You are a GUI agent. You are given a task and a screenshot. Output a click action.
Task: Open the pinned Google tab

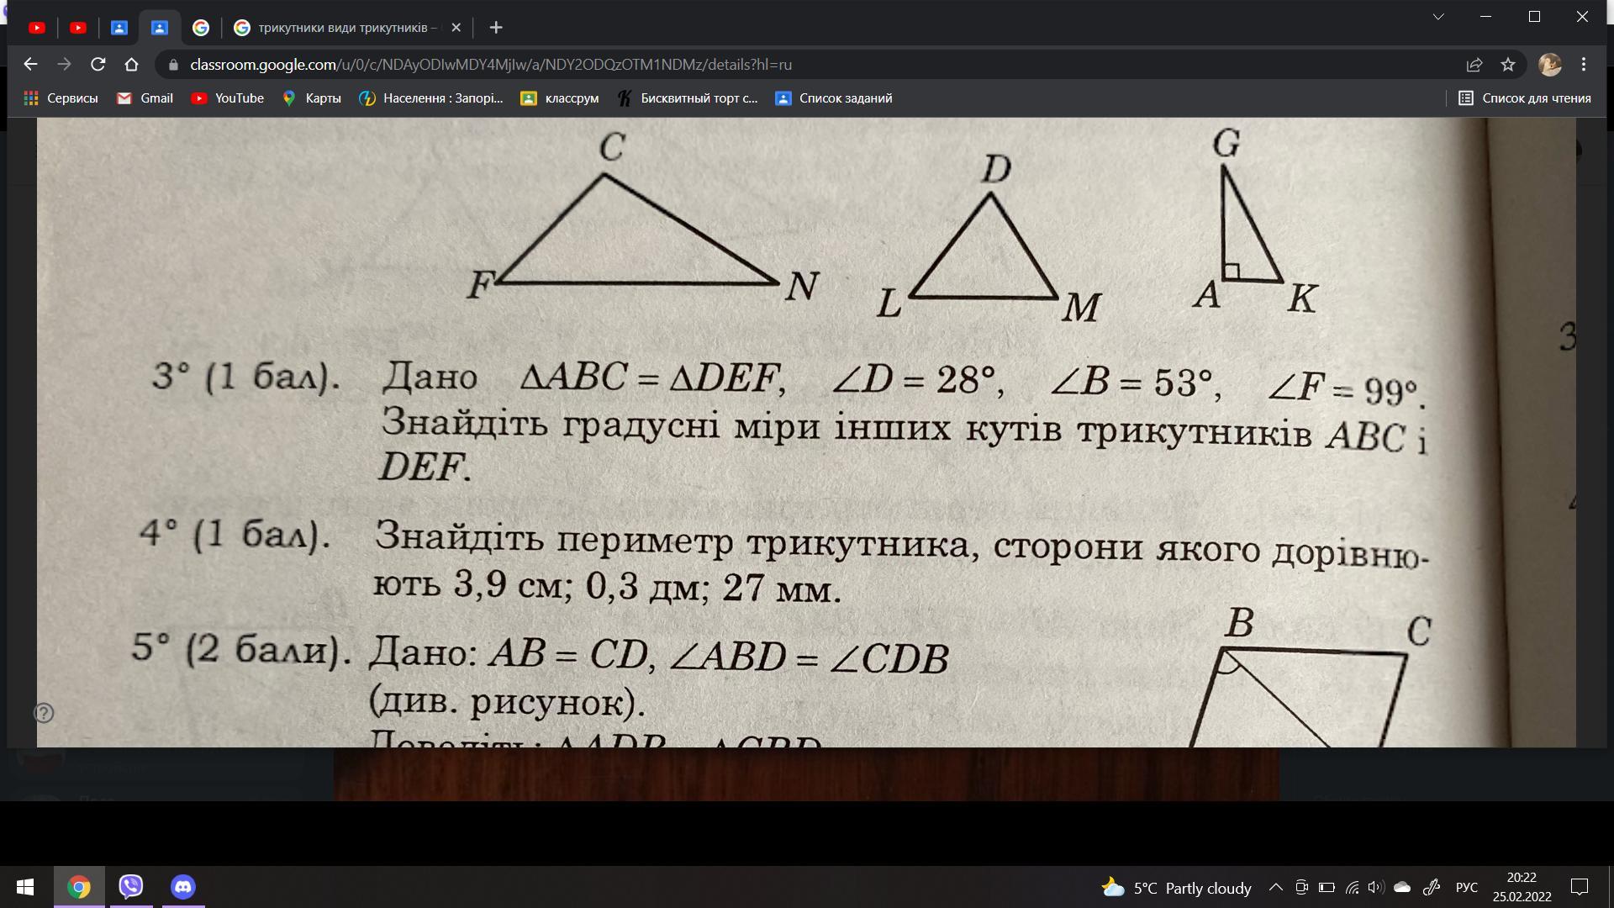201,28
